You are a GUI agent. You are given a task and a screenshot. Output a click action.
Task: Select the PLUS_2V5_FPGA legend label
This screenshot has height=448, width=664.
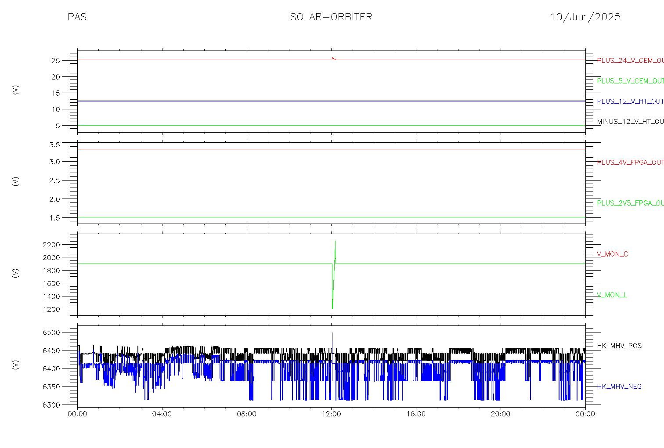point(630,203)
